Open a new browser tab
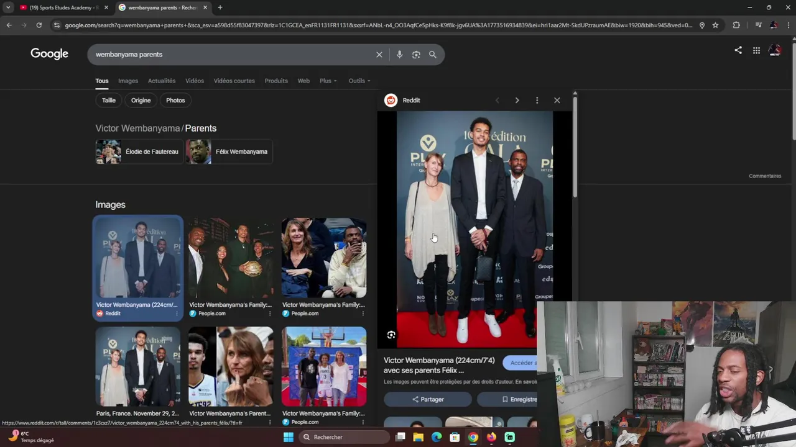 (220, 7)
